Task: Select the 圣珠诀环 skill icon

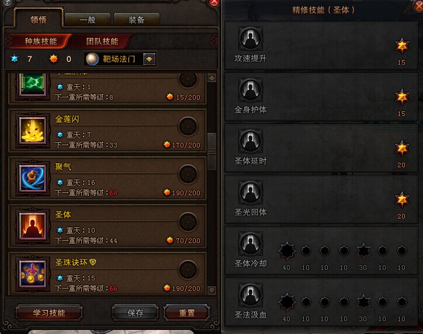Action: coord(33,274)
